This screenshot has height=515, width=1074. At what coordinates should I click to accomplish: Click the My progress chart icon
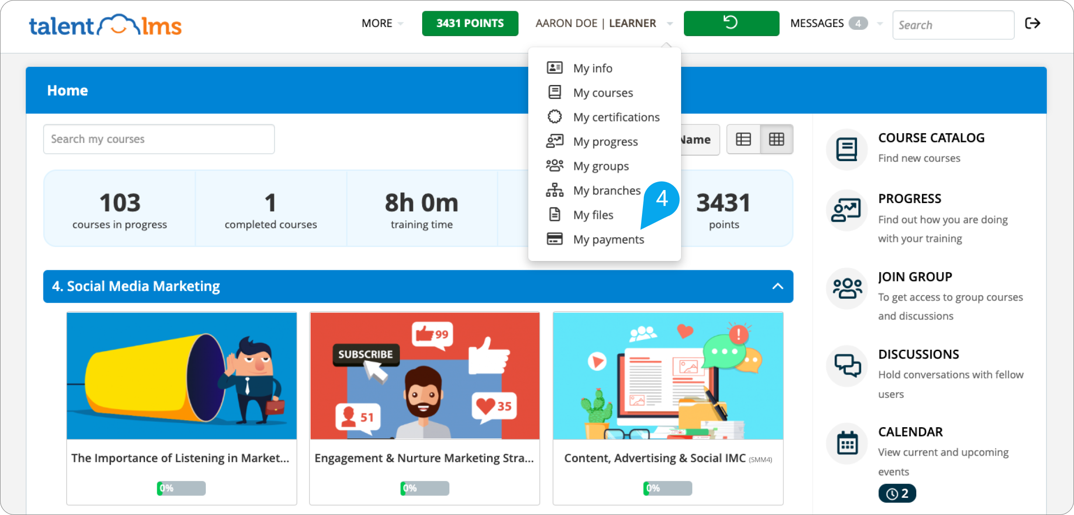(555, 141)
